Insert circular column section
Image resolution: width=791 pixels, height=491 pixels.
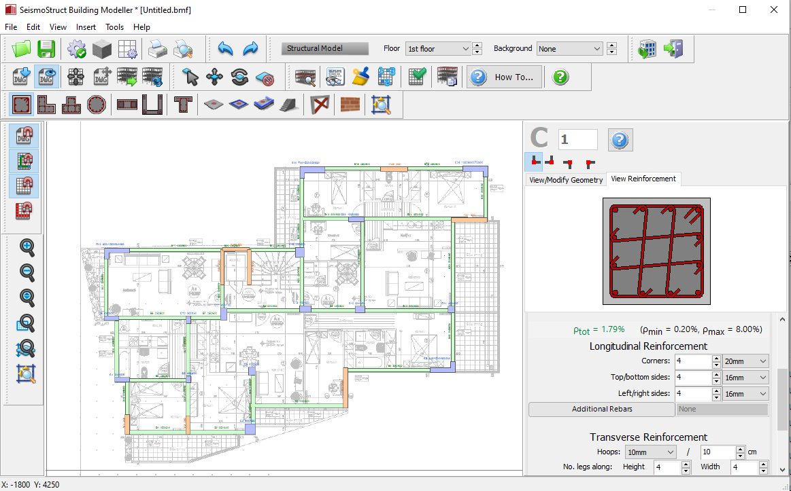tap(97, 105)
